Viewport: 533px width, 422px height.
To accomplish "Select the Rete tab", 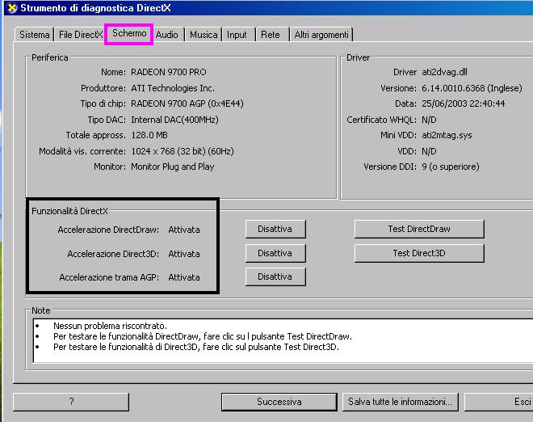I will point(271,35).
